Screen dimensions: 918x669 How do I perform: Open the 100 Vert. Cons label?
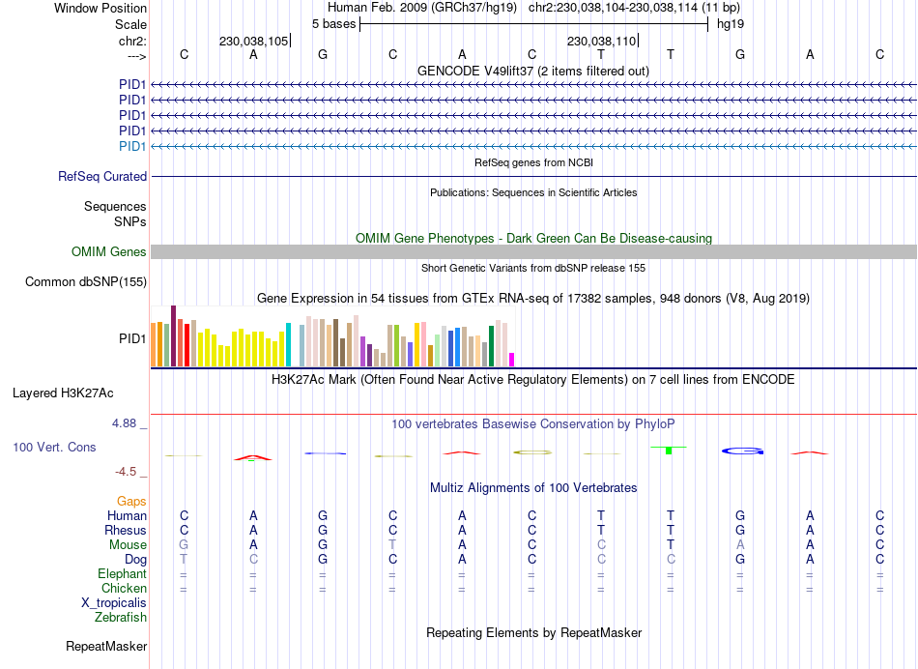[x=54, y=447]
